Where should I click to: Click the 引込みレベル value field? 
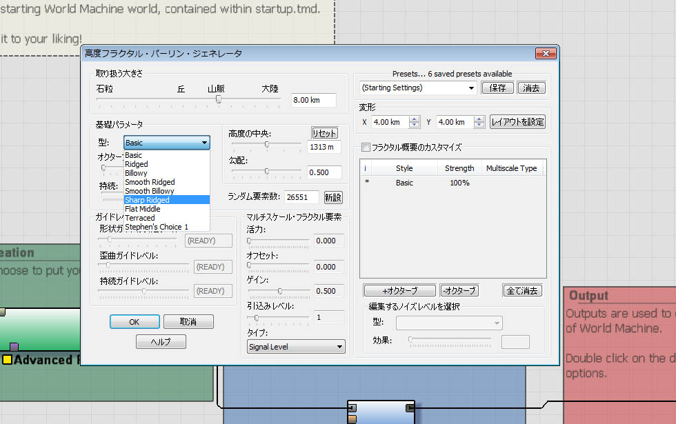tap(329, 317)
